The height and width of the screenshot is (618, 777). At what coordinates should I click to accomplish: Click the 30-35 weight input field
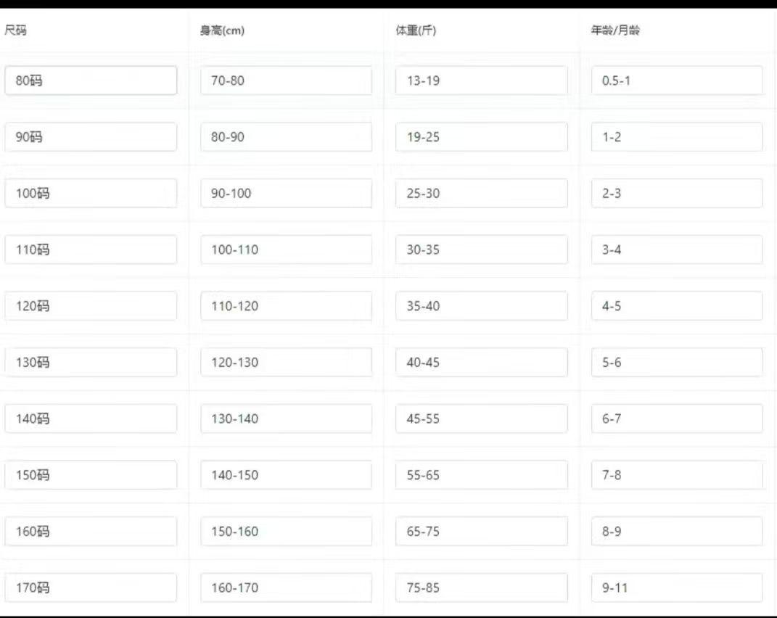pyautogui.click(x=481, y=250)
